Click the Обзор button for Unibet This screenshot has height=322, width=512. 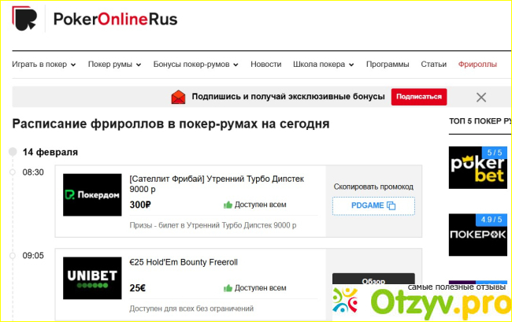pyautogui.click(x=373, y=279)
